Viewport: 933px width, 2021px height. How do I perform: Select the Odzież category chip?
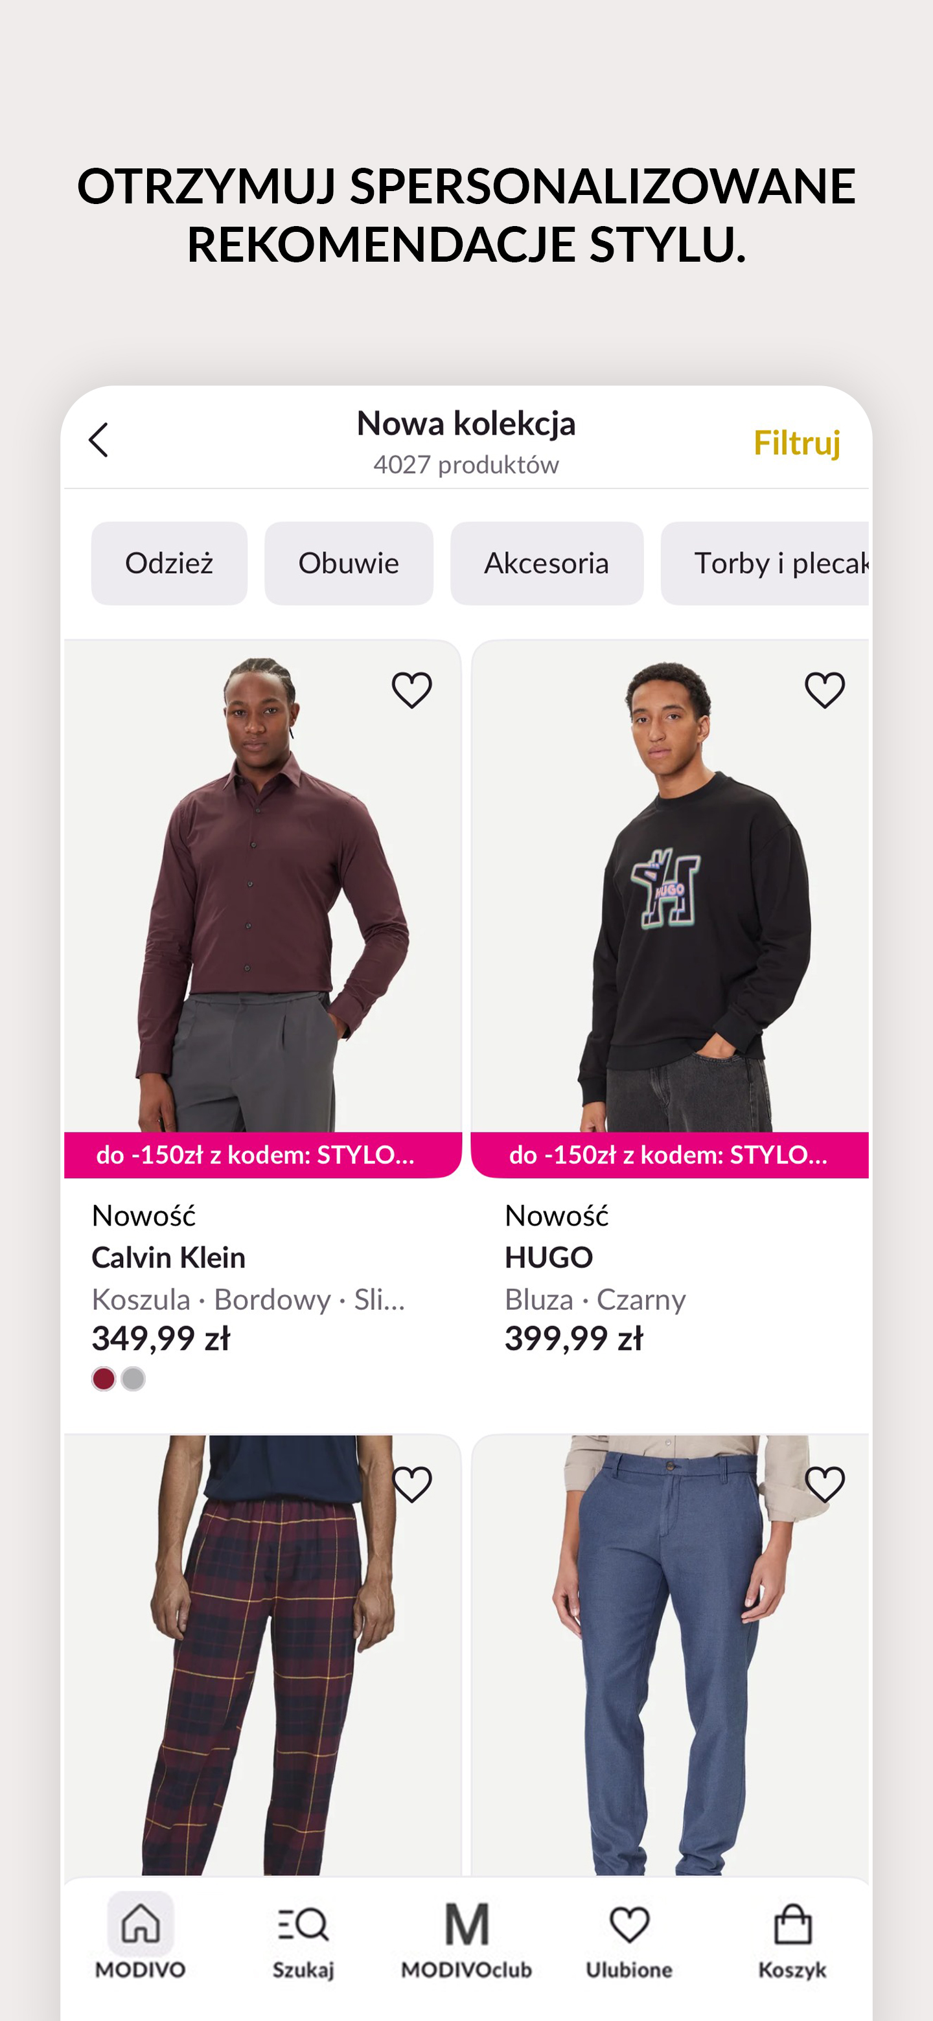tap(170, 564)
